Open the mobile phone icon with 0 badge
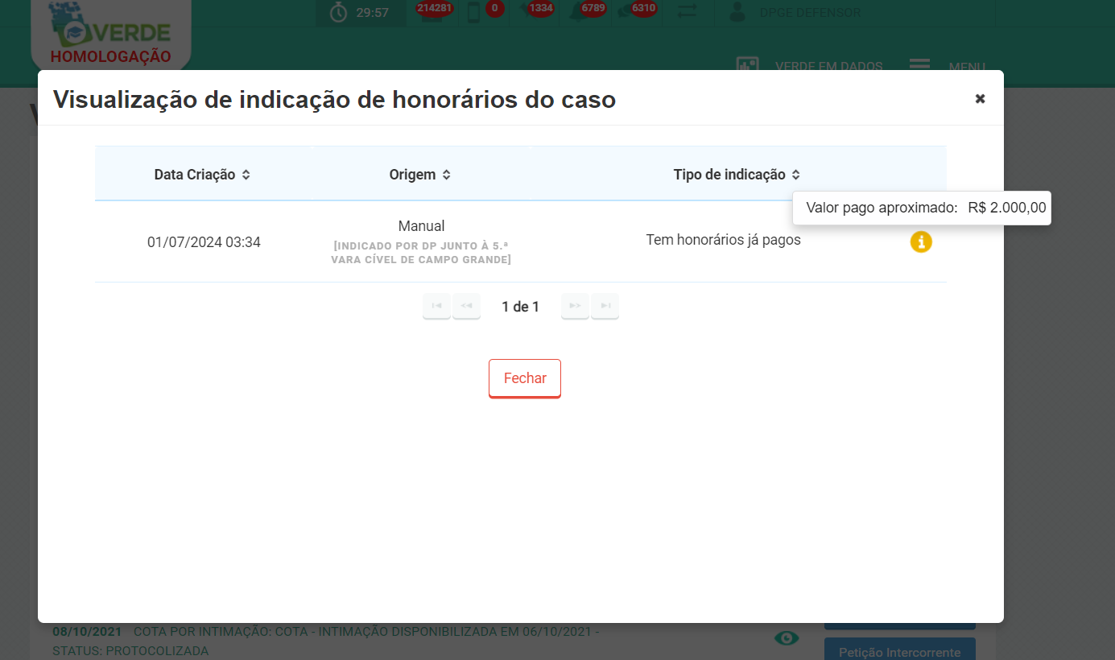Image resolution: width=1115 pixels, height=660 pixels. [474, 12]
